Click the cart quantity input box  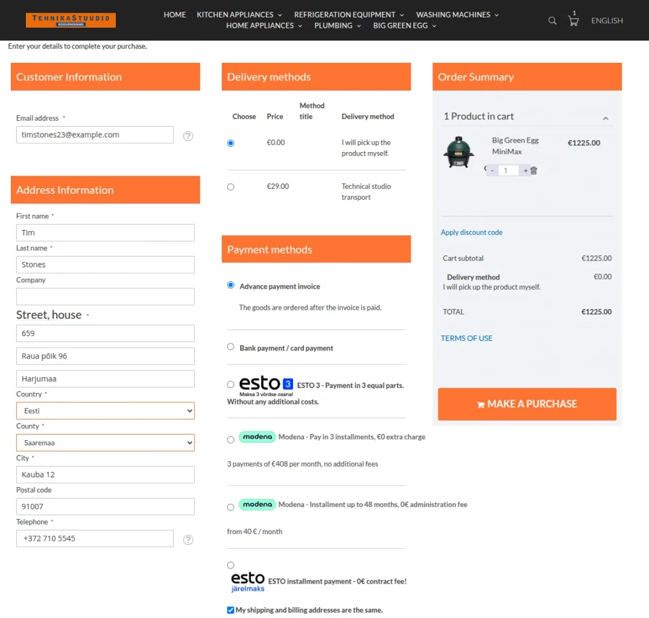click(508, 170)
